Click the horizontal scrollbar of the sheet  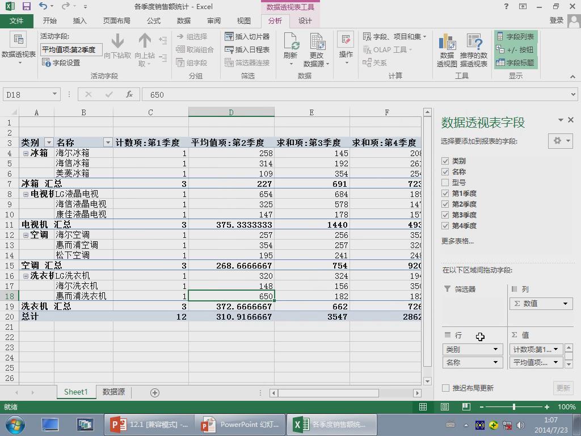point(329,393)
